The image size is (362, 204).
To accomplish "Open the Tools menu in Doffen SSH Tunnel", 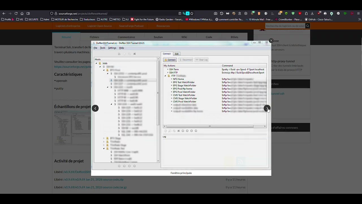I will [x=103, y=48].
